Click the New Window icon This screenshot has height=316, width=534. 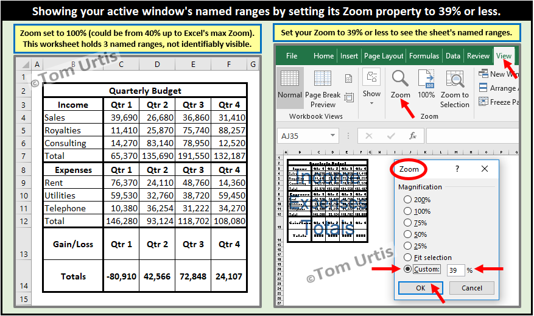tap(483, 74)
